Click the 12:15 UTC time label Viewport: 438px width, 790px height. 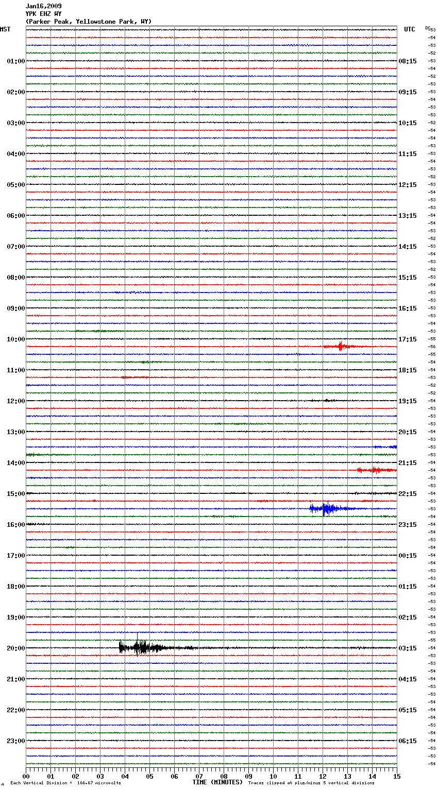(408, 185)
